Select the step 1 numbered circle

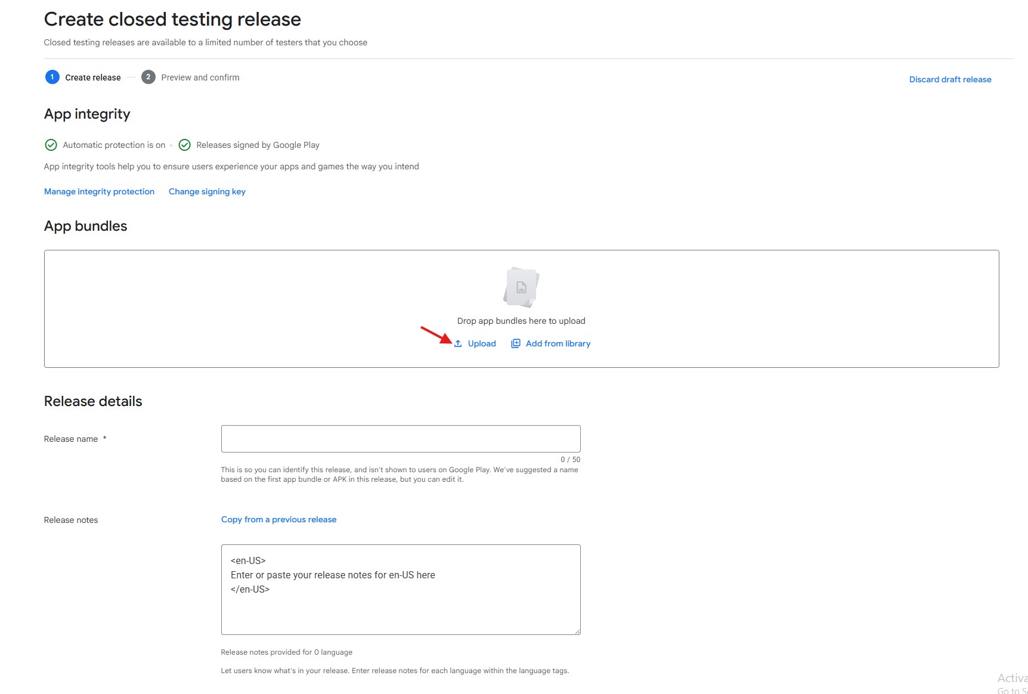pyautogui.click(x=52, y=77)
